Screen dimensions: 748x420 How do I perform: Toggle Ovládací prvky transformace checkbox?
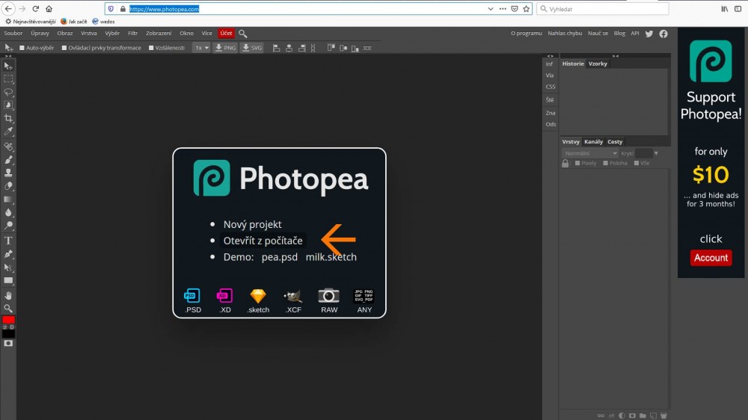65,48
